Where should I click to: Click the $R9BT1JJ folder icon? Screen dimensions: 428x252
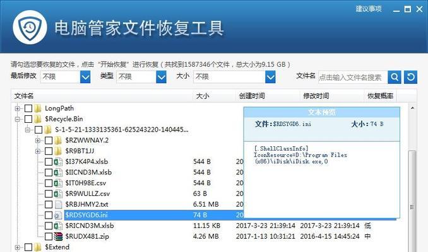58,151
